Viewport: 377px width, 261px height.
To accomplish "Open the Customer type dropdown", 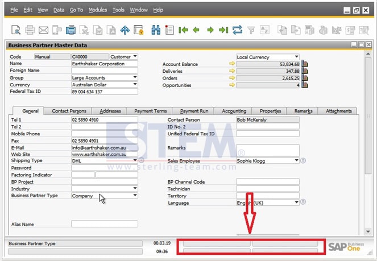I will (x=135, y=56).
